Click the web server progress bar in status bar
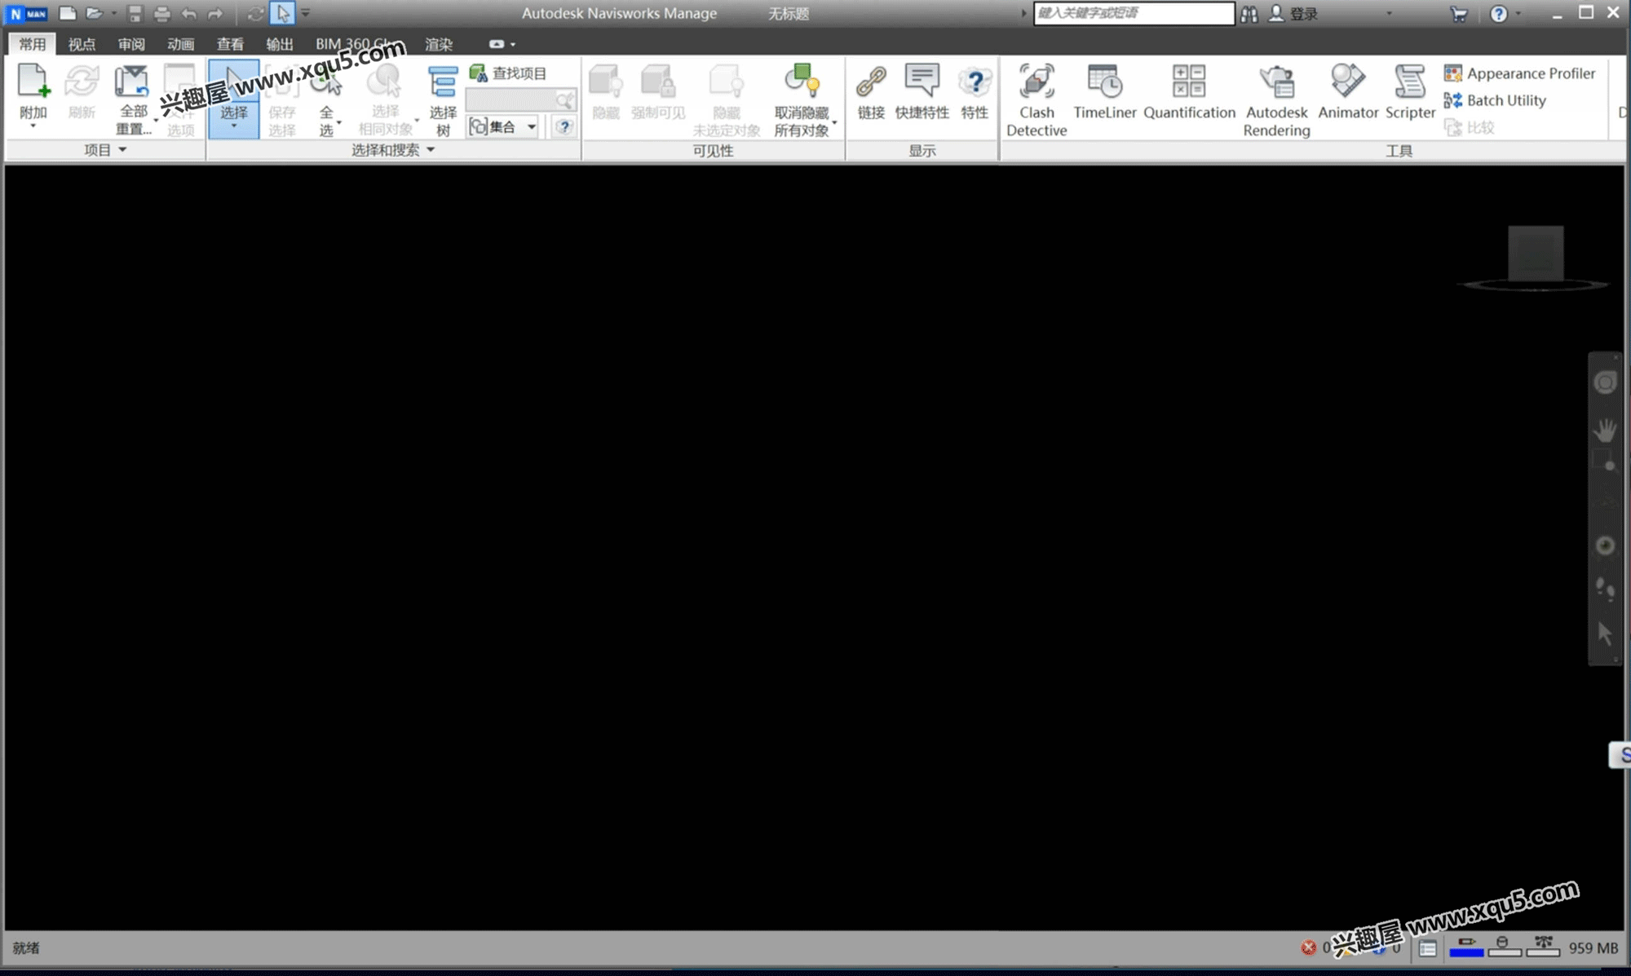The width and height of the screenshot is (1631, 976). coord(1542,947)
